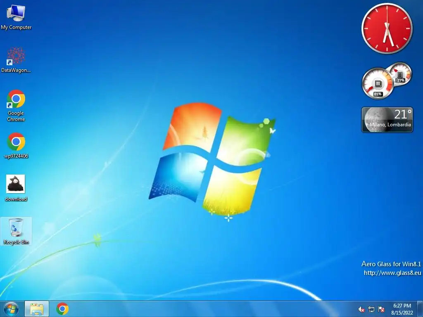Open the Action Center flag icon

coord(381,309)
